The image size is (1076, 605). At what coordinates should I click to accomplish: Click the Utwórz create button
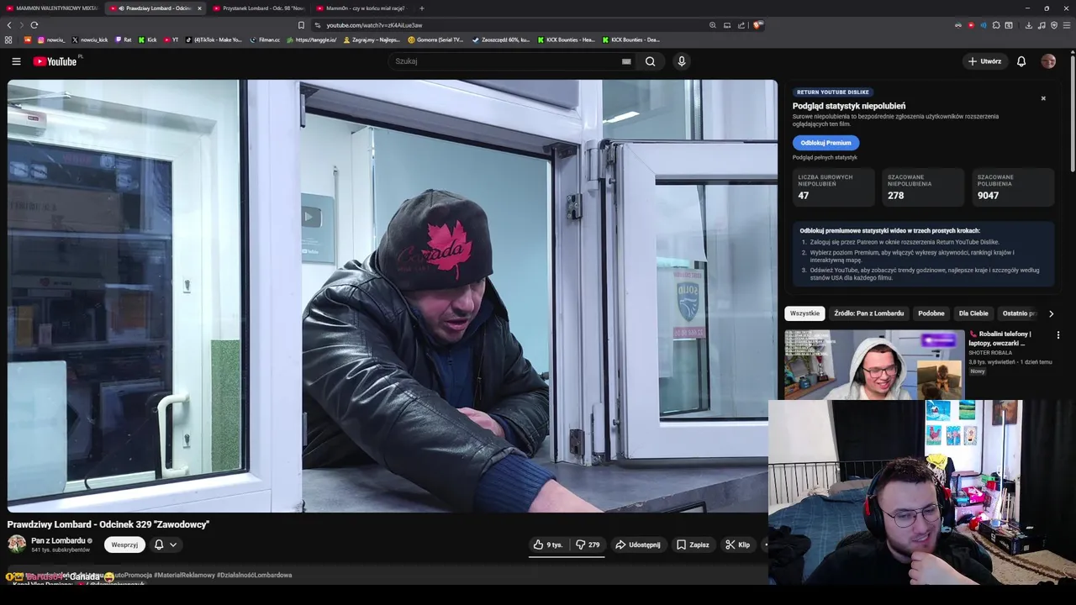click(x=984, y=61)
